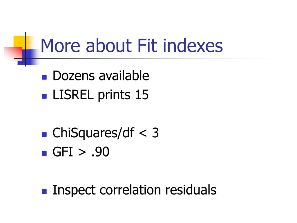Click the bullet beside 'Inspect correlation residuals'
The width and height of the screenshot is (297, 223).
[44, 192]
